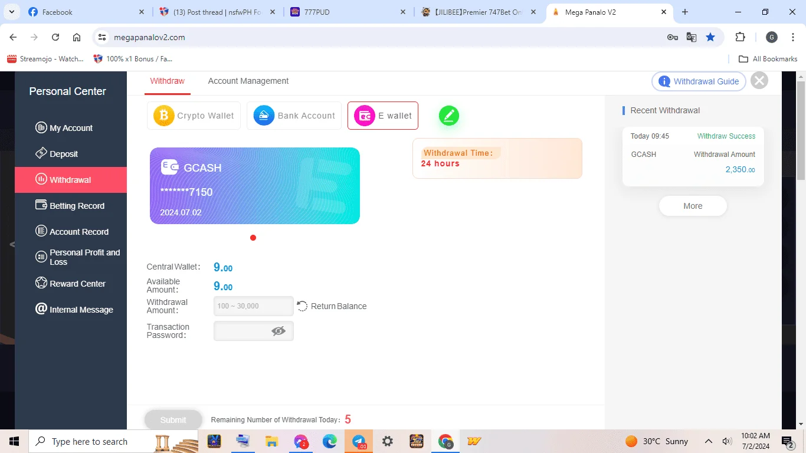Switch to the Facebook tab

pyautogui.click(x=86, y=12)
